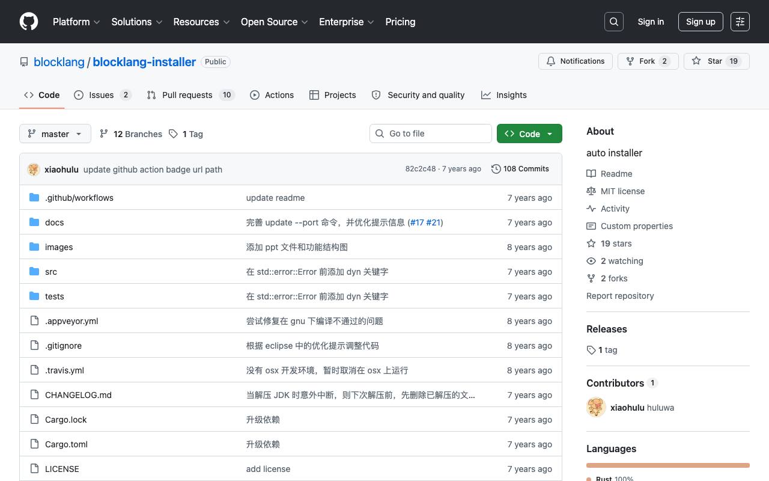Open 'update github action badge url path' commit
This screenshot has height=481, width=769.
point(153,170)
